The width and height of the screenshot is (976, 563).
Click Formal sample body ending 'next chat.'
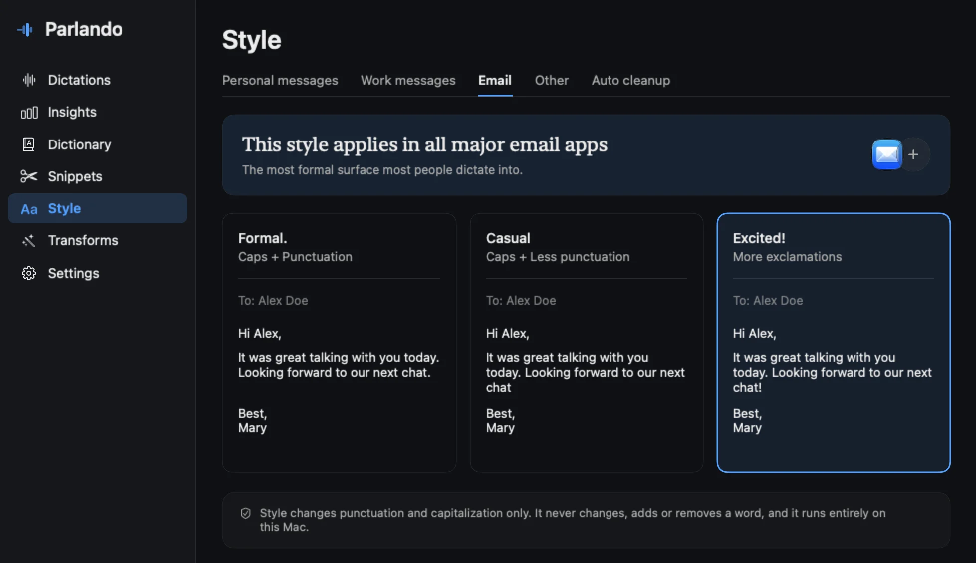coord(339,365)
